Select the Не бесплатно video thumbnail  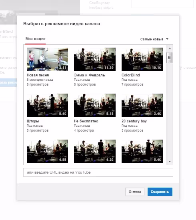click(x=95, y=105)
